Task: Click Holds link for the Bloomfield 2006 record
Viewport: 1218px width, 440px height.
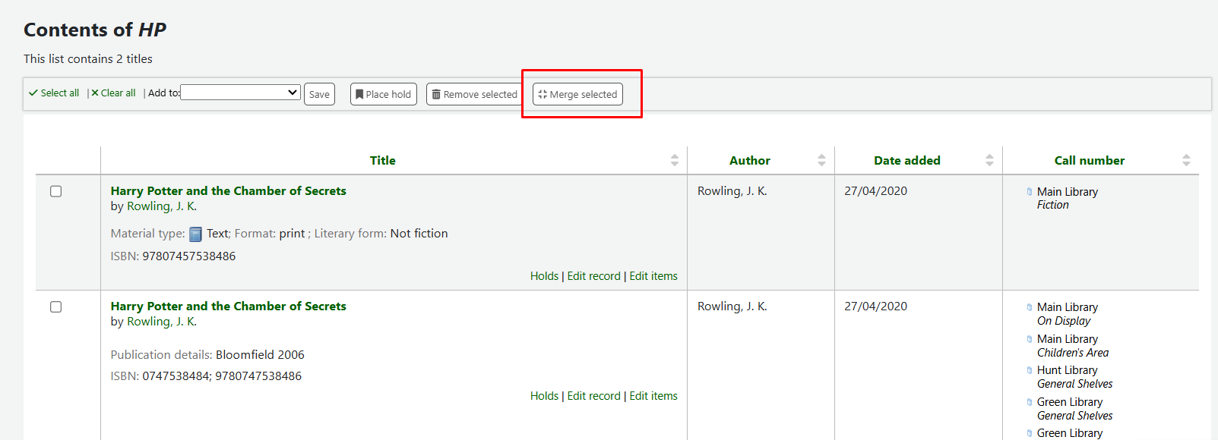Action: 544,396
